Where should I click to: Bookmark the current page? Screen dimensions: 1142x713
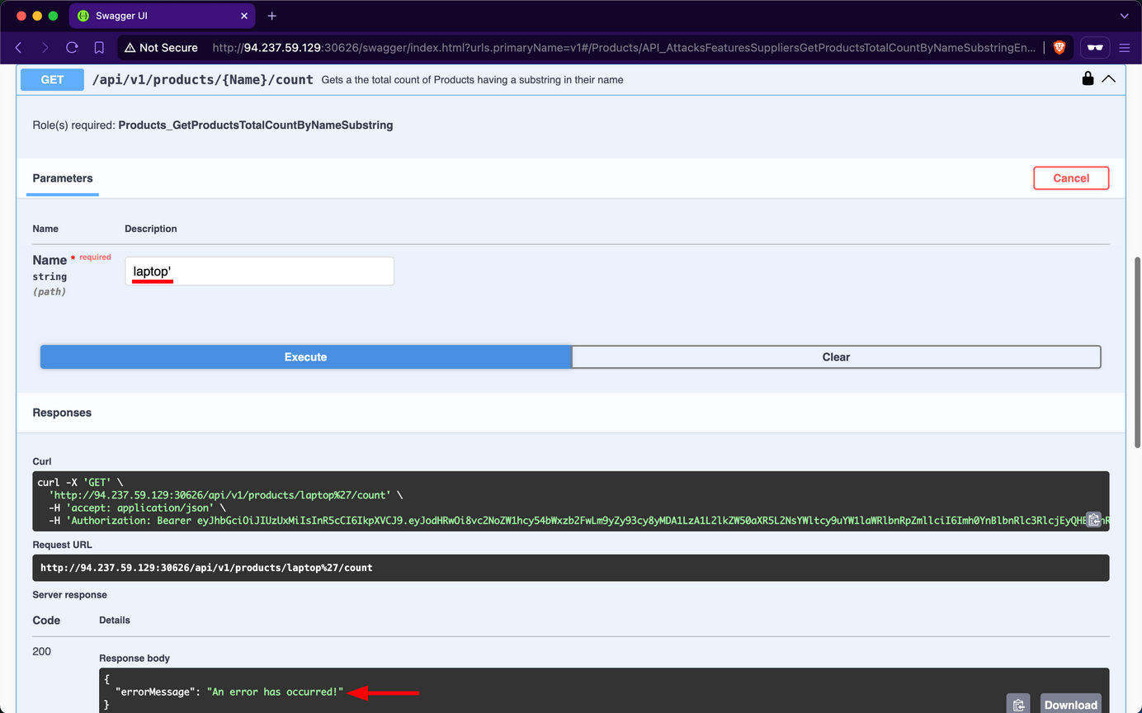(99, 47)
